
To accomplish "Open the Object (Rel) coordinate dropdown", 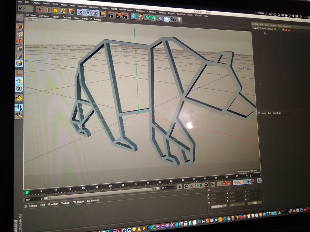I will 219,206.
